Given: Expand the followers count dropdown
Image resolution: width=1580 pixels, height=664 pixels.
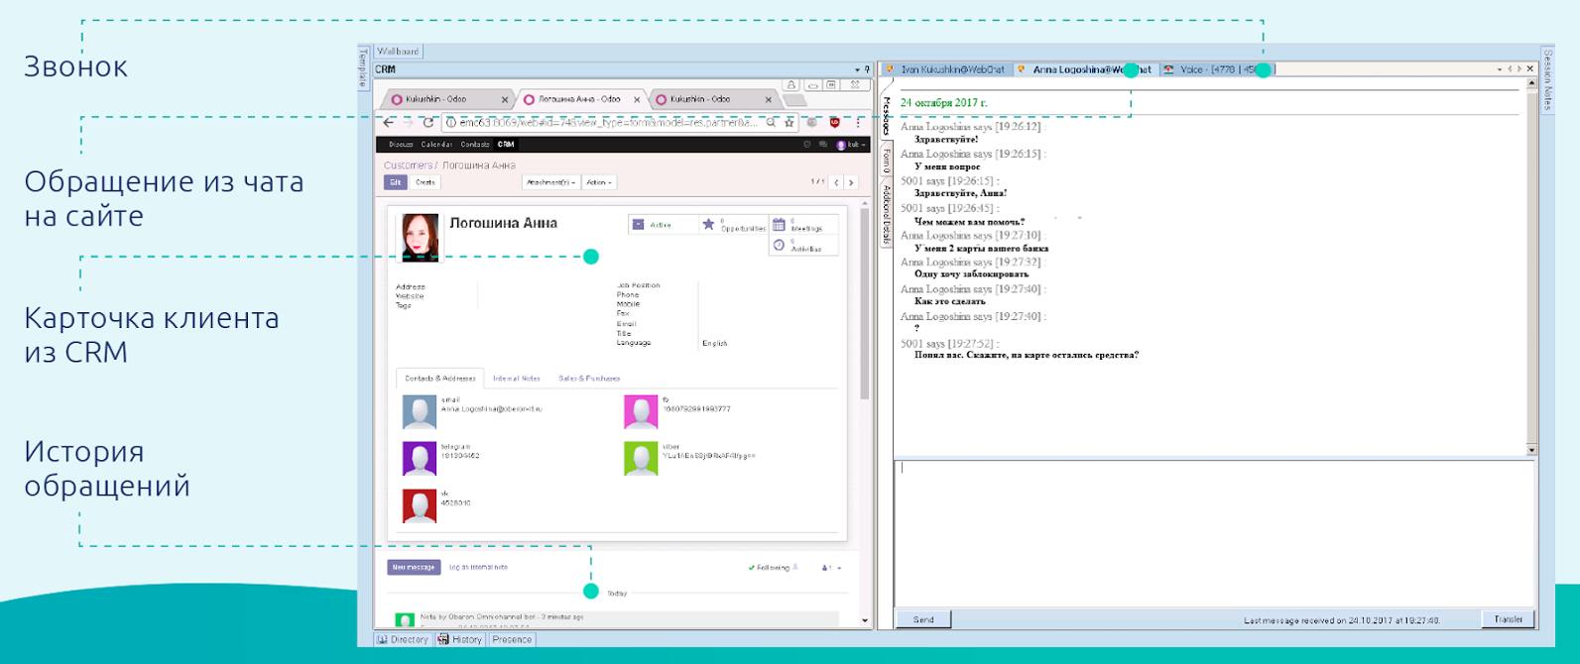Looking at the screenshot, I should (832, 568).
